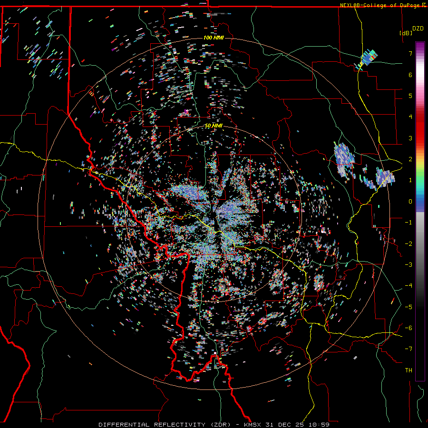
Task: Click the -1 value on color scale
Action: tap(409, 223)
